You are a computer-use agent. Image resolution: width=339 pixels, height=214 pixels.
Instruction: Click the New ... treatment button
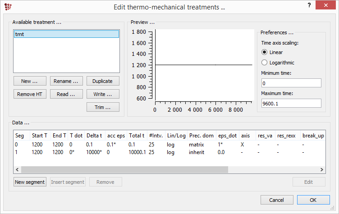coord(29,81)
